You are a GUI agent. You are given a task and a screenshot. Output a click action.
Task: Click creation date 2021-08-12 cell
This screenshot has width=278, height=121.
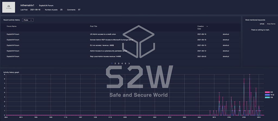202,51
